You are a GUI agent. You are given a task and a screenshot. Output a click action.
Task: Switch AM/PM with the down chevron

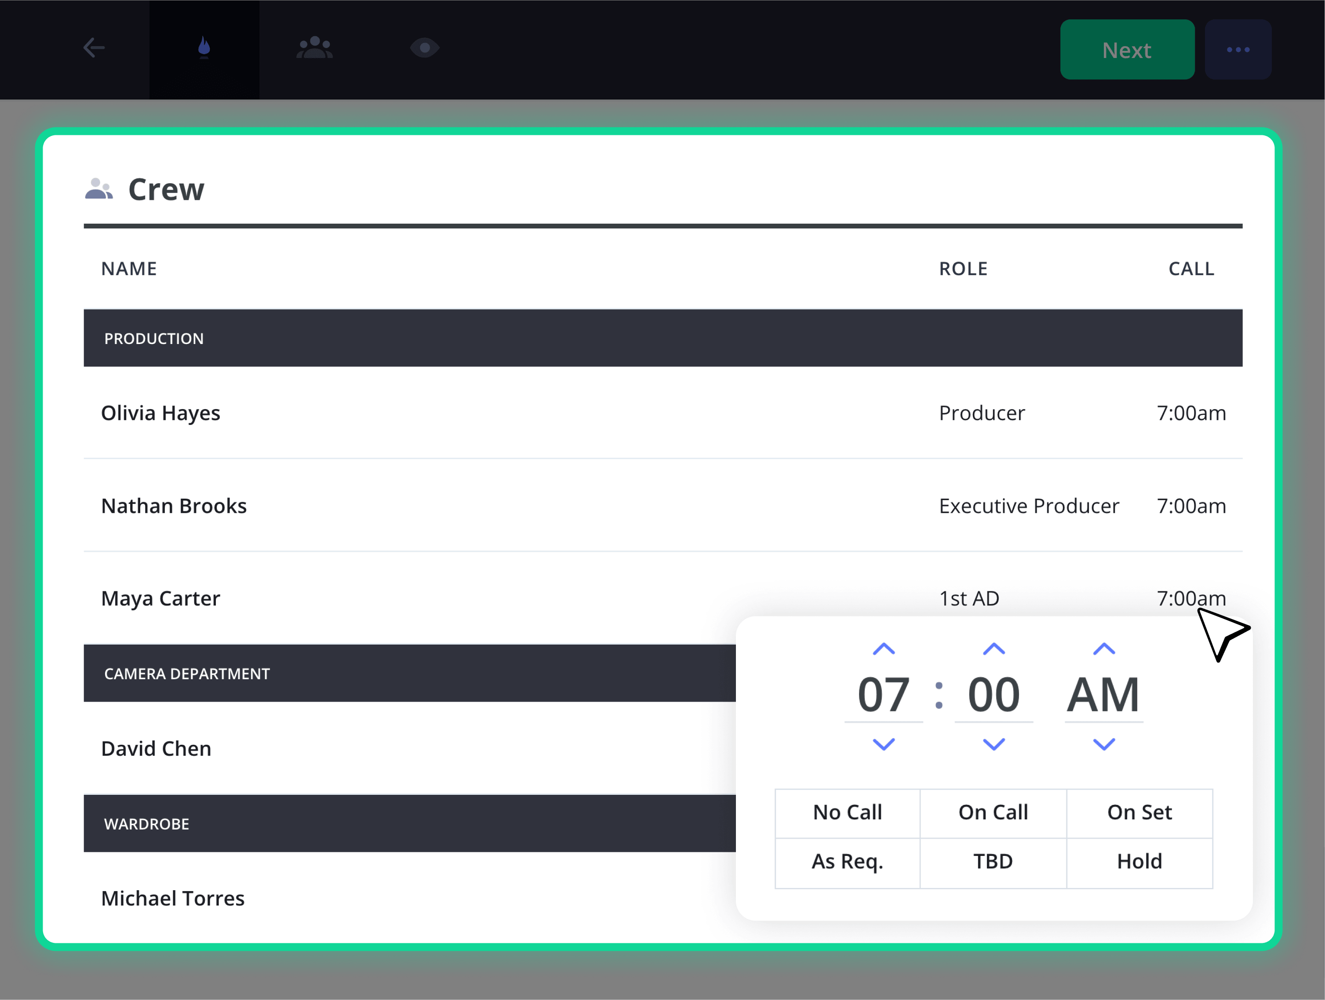[x=1104, y=744]
